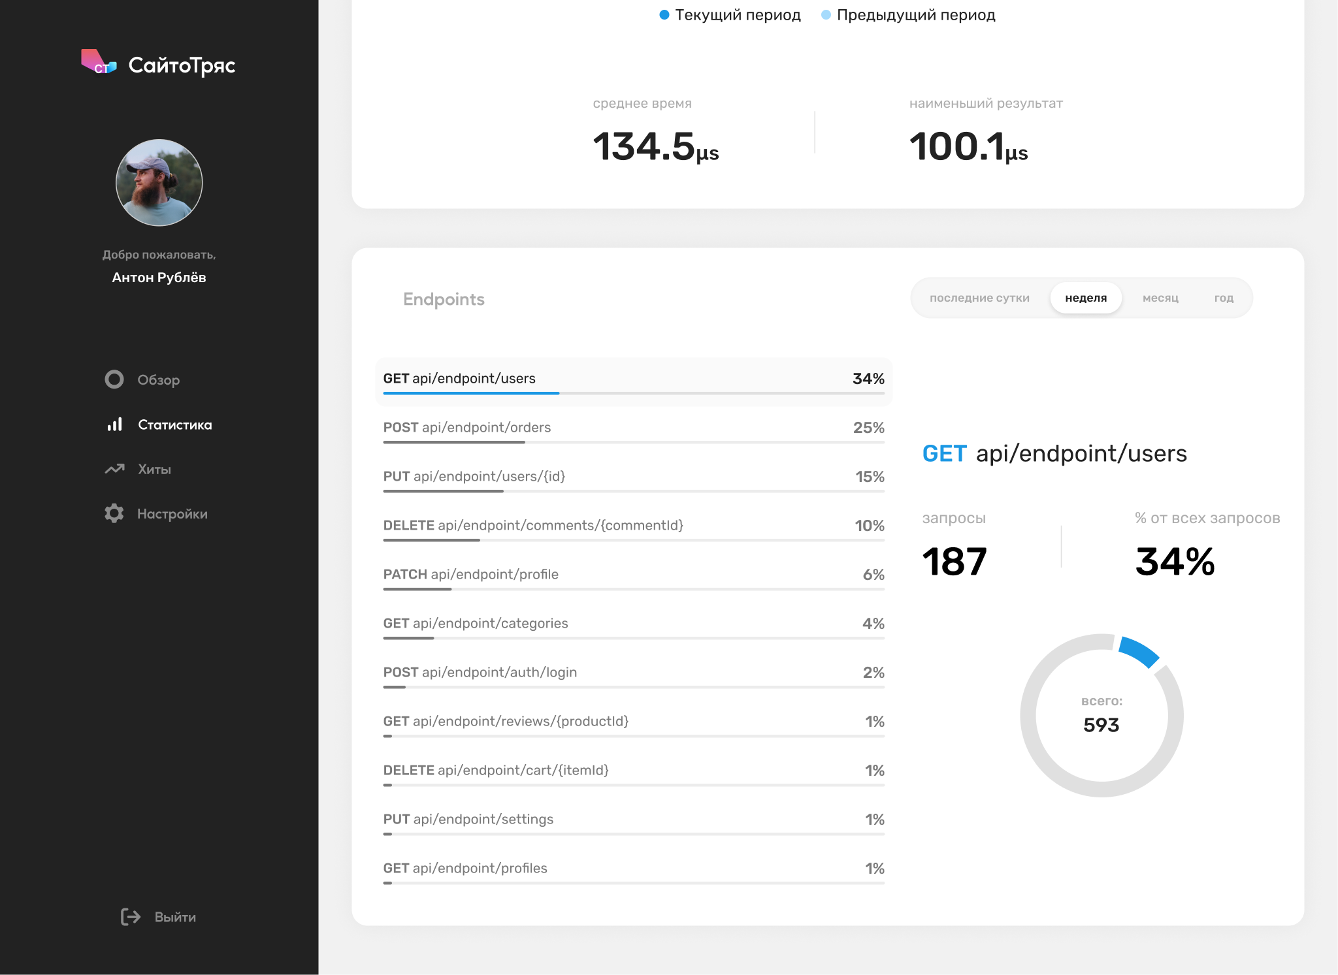
Task: Select the Обзор circle icon in sidebar
Action: coord(114,379)
